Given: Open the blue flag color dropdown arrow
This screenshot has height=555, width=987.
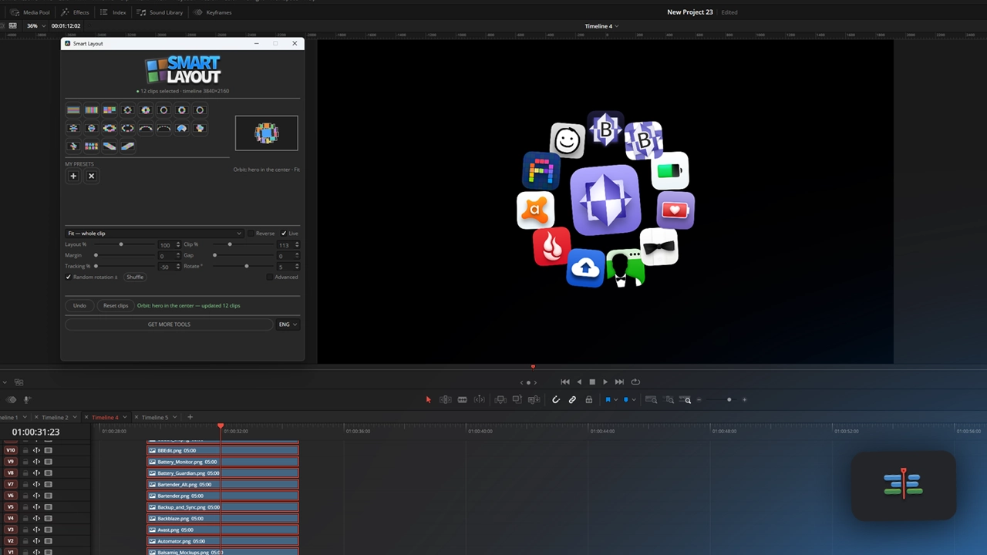Looking at the screenshot, I should pyautogui.click(x=615, y=400).
